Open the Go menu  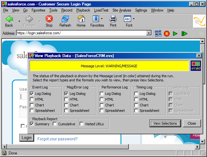25,10
